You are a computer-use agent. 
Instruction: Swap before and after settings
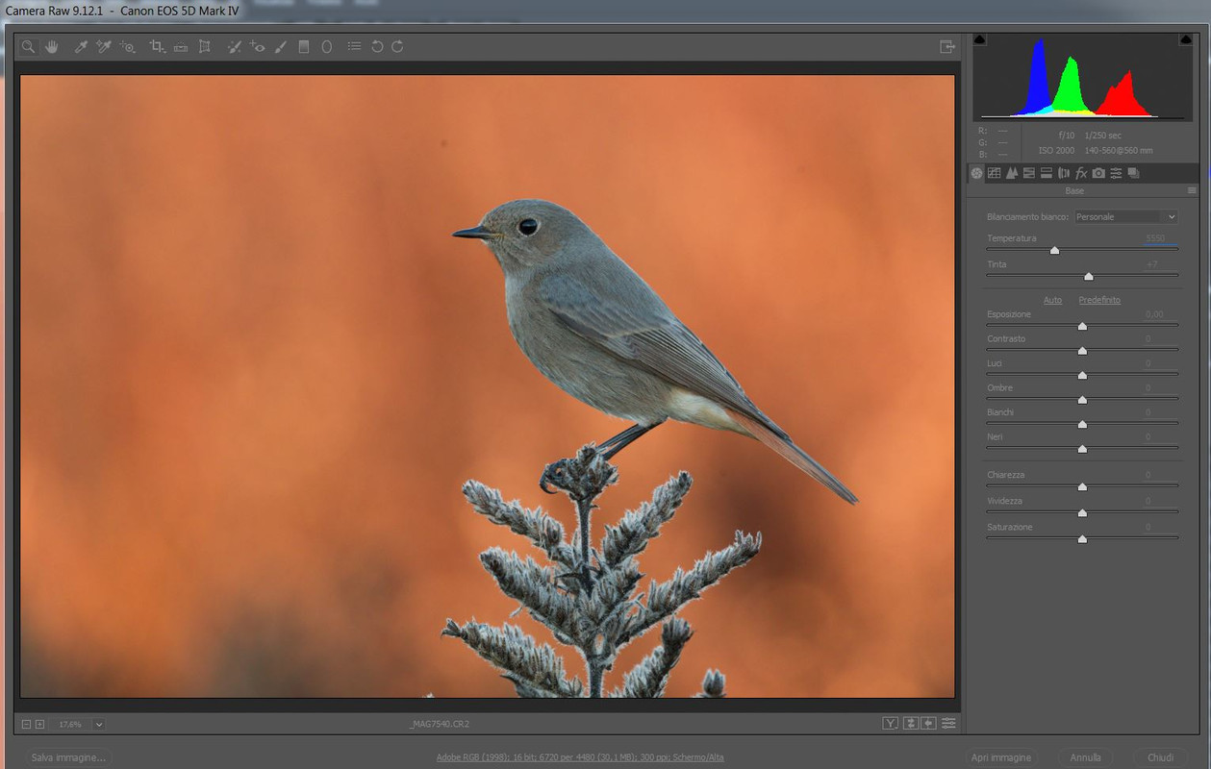910,723
